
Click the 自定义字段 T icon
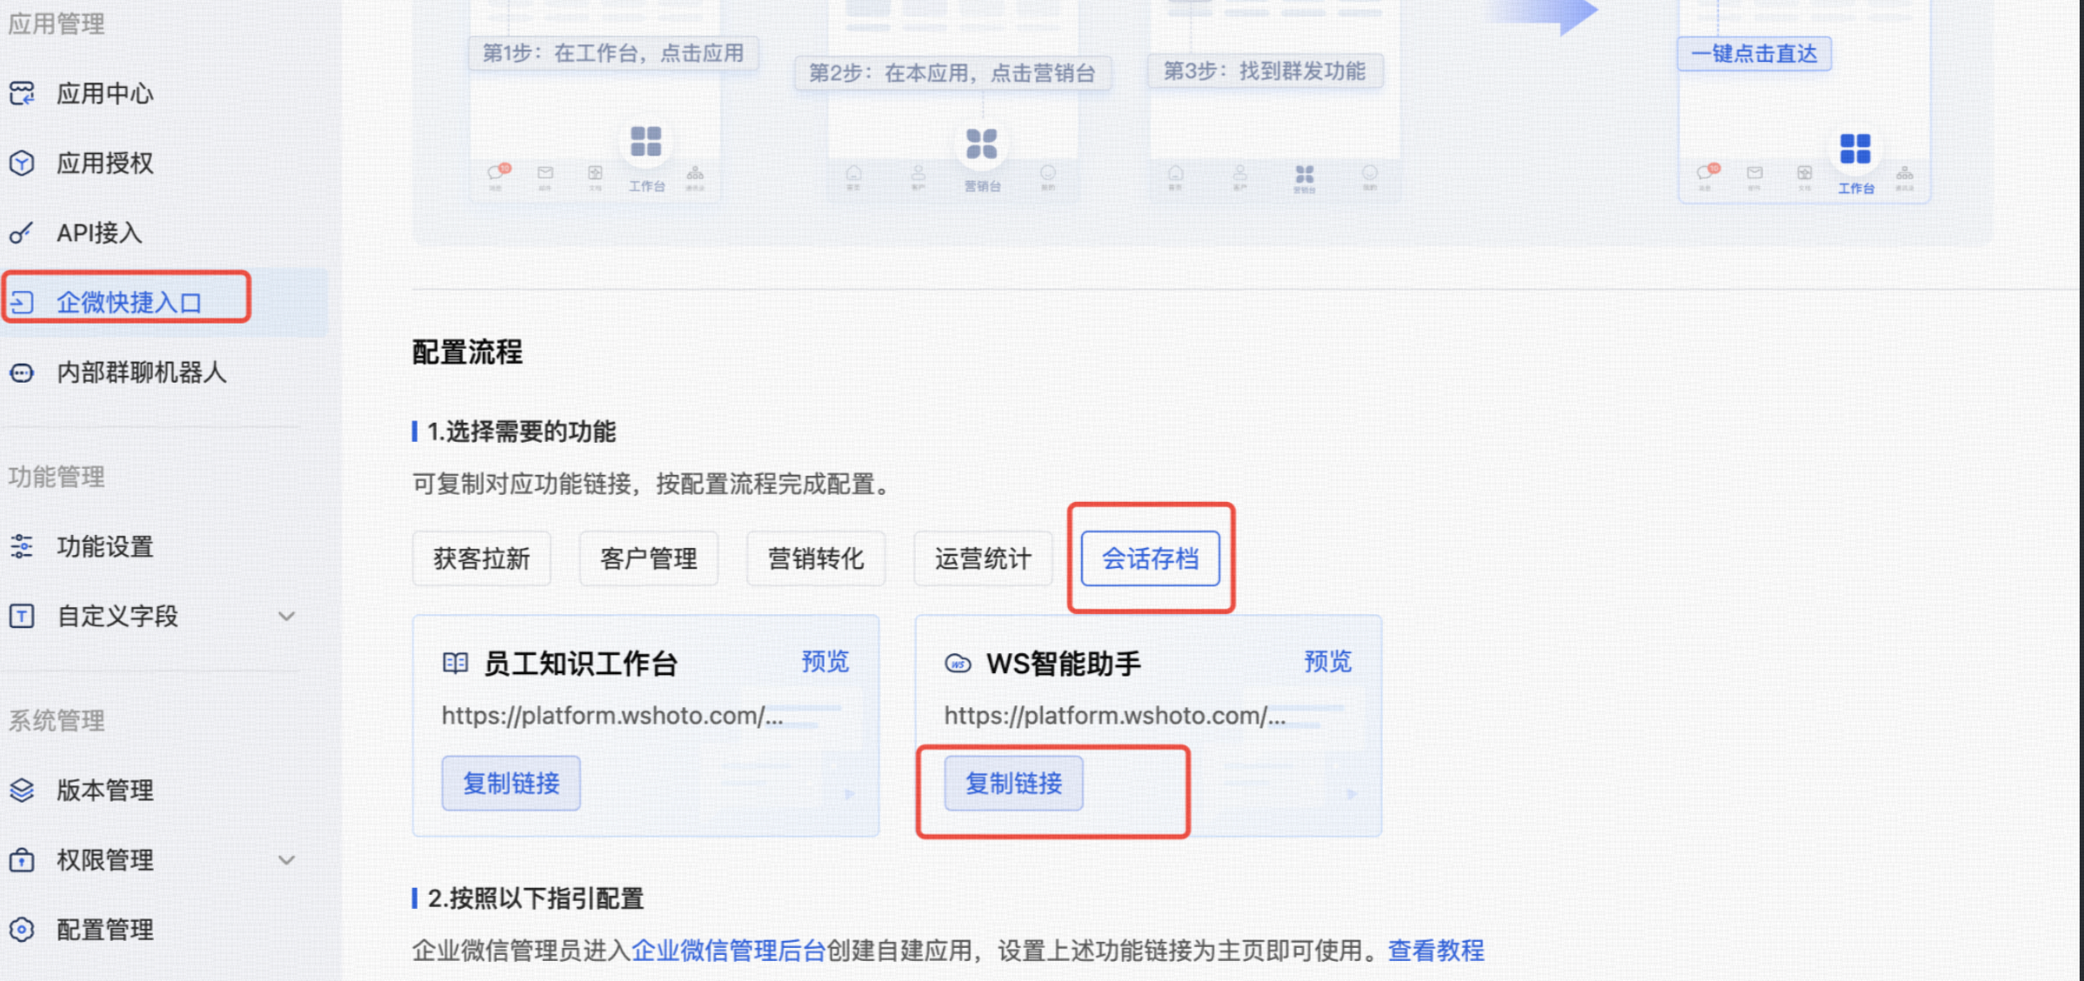coord(22,616)
